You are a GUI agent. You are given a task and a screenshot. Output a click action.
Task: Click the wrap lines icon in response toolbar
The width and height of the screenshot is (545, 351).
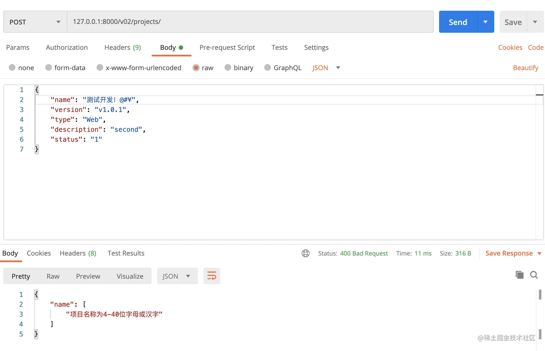(x=212, y=276)
